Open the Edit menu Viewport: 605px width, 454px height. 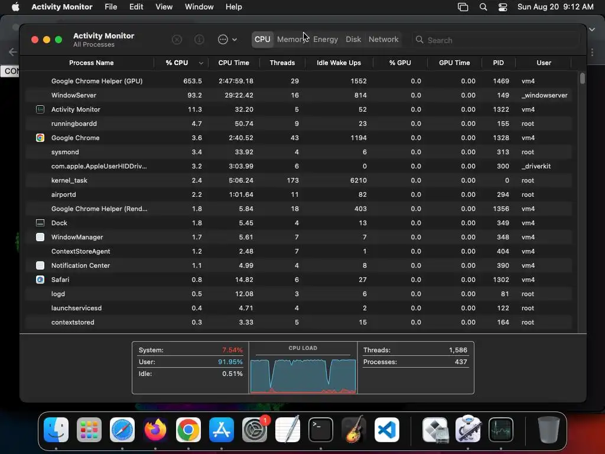pyautogui.click(x=136, y=7)
